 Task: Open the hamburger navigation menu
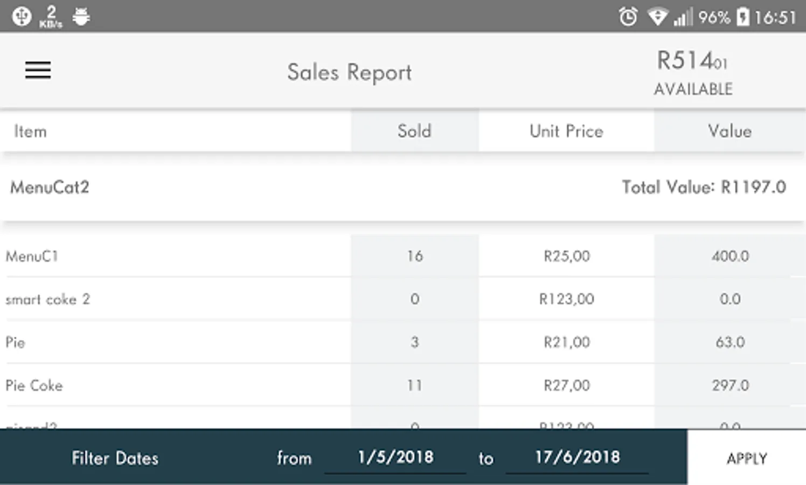(x=38, y=70)
